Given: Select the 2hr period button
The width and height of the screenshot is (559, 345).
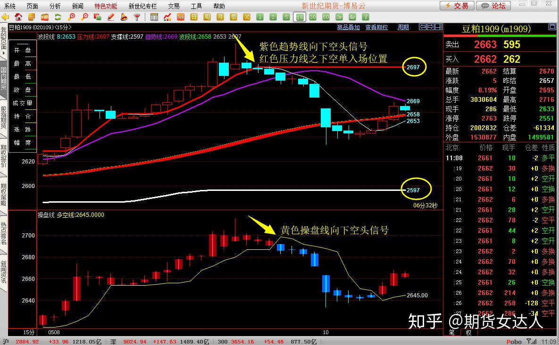Looking at the screenshot, I should pyautogui.click(x=339, y=17).
